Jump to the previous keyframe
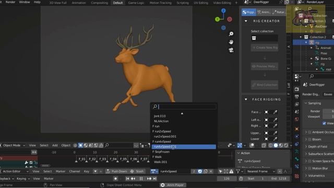Screen dimensions: 334x188 pos(133,179)
